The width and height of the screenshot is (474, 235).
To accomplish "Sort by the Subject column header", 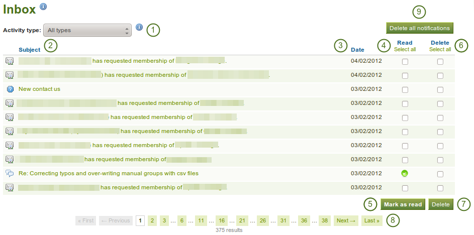I will click(30, 50).
